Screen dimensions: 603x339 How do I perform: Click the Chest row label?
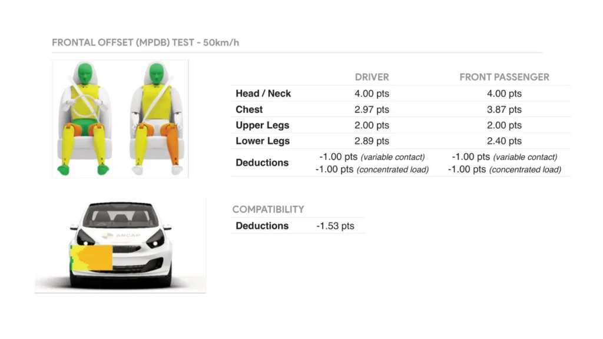click(249, 109)
